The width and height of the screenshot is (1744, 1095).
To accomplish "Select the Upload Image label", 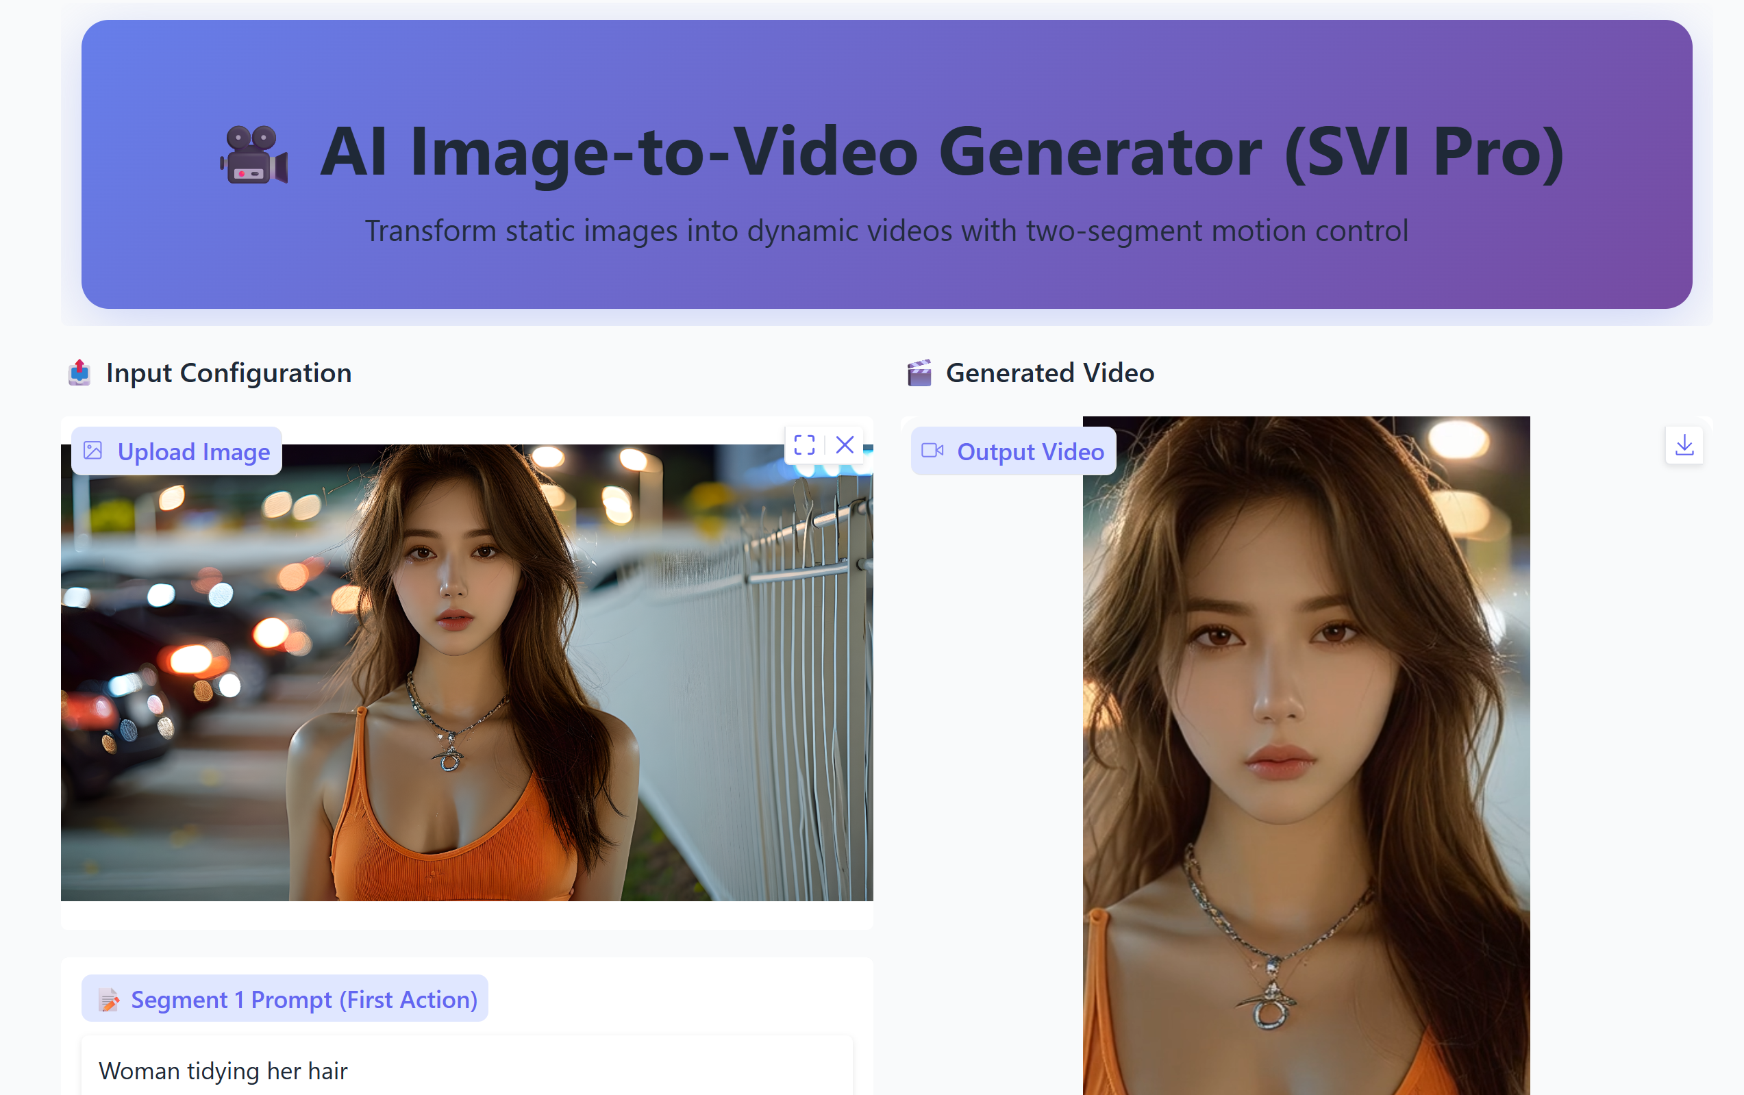I will click(x=193, y=452).
